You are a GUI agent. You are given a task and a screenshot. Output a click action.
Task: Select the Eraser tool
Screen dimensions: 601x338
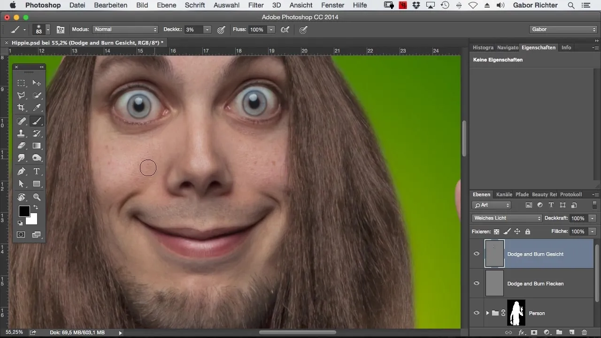point(21,146)
